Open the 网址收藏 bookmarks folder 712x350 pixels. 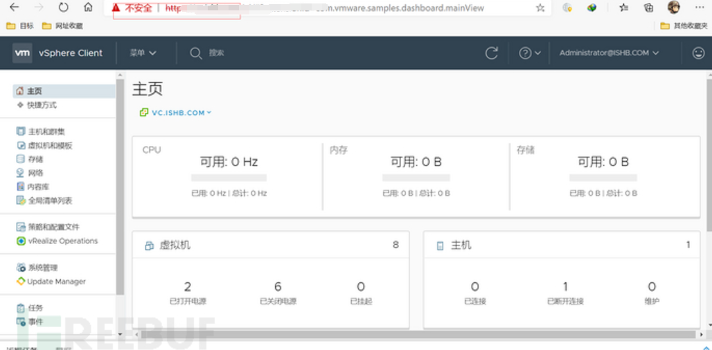[x=62, y=26]
